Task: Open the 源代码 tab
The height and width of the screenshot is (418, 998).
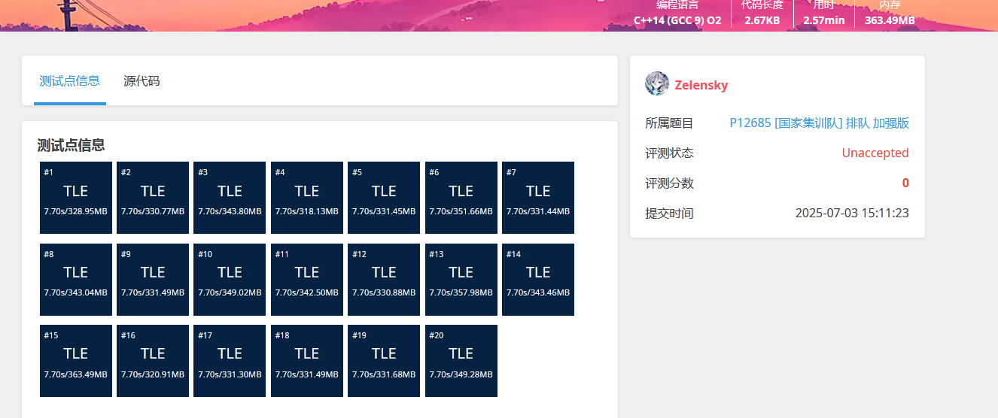Action: (x=141, y=80)
